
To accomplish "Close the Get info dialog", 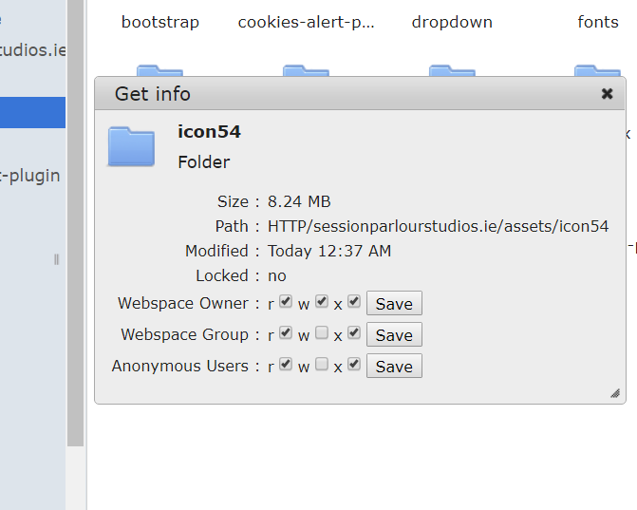I will pos(608,94).
